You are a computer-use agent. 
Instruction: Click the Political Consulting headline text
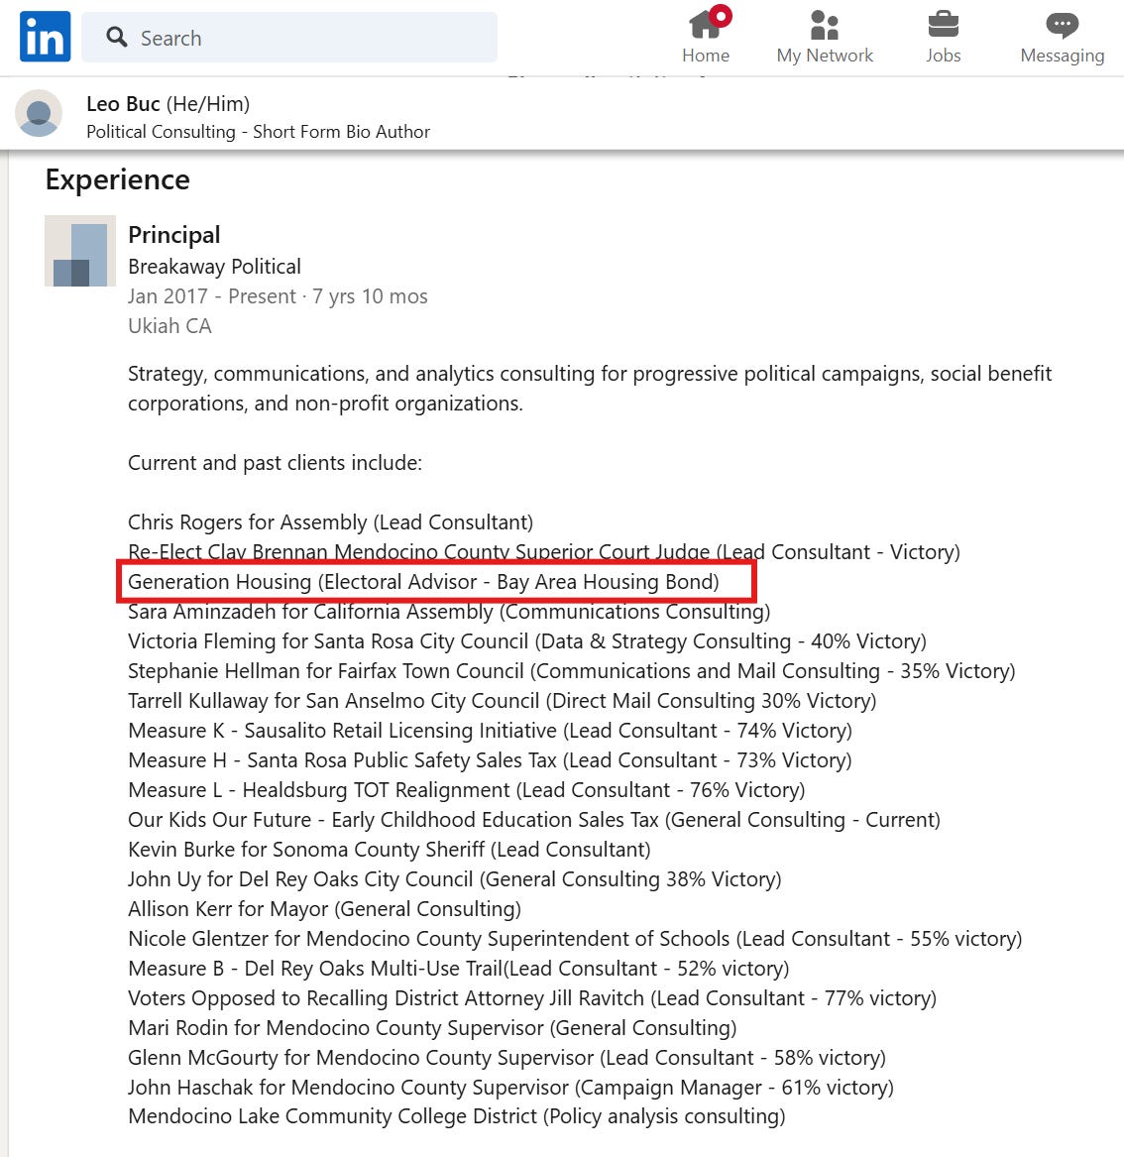click(x=258, y=132)
